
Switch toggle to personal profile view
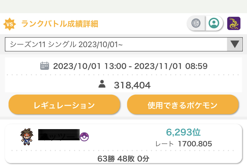click(214, 23)
